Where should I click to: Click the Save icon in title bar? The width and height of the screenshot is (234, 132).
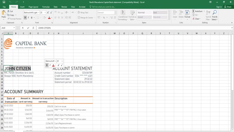[4, 2]
